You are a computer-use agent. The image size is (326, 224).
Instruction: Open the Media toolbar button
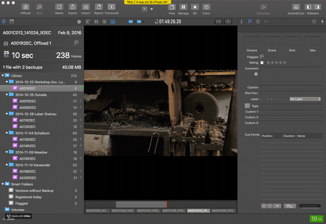59,7
